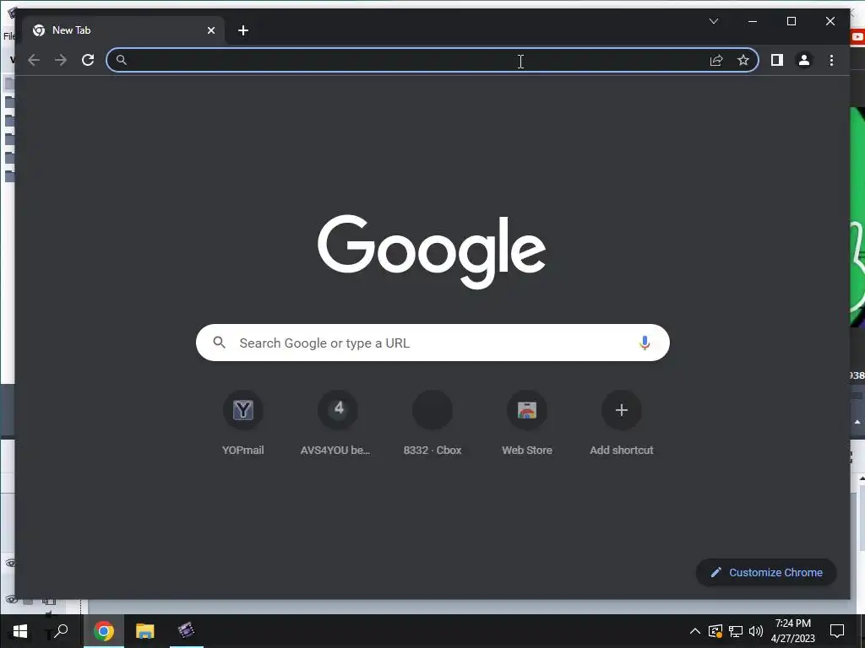Click the Google logo

pyautogui.click(x=432, y=251)
